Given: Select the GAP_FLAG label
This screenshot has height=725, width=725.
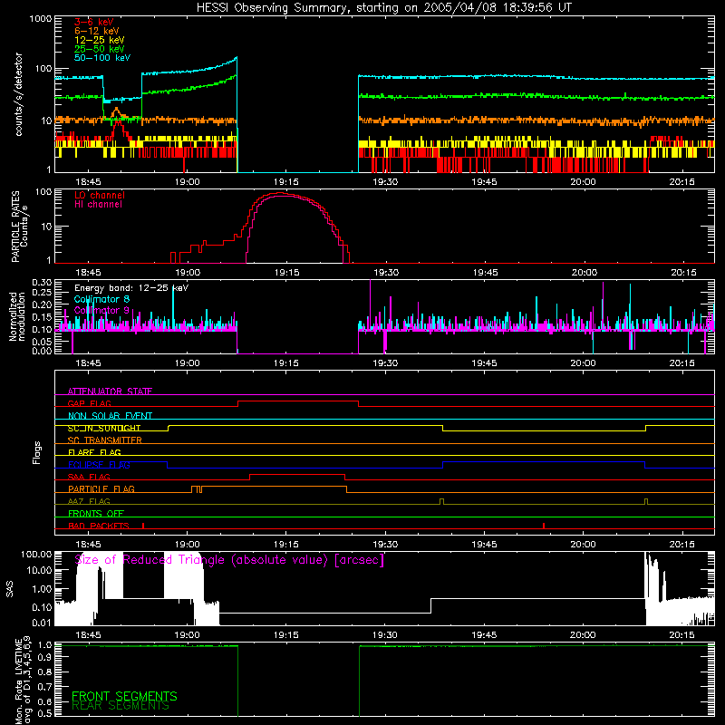Looking at the screenshot, I should (x=89, y=403).
